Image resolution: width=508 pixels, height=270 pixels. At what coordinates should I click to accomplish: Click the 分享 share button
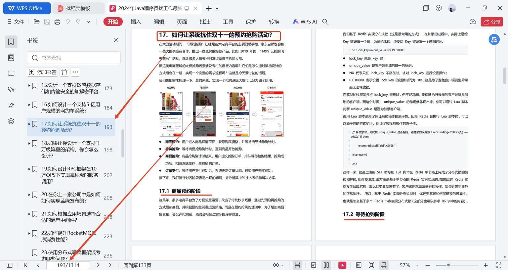(492, 22)
